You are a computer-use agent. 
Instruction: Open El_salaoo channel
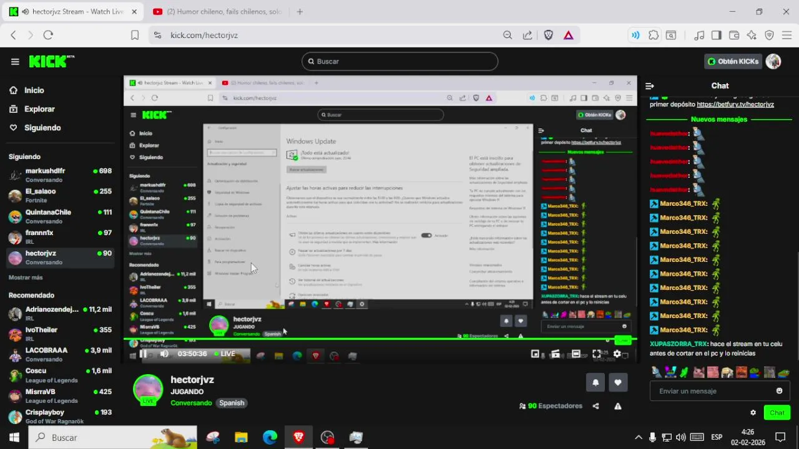coord(60,196)
